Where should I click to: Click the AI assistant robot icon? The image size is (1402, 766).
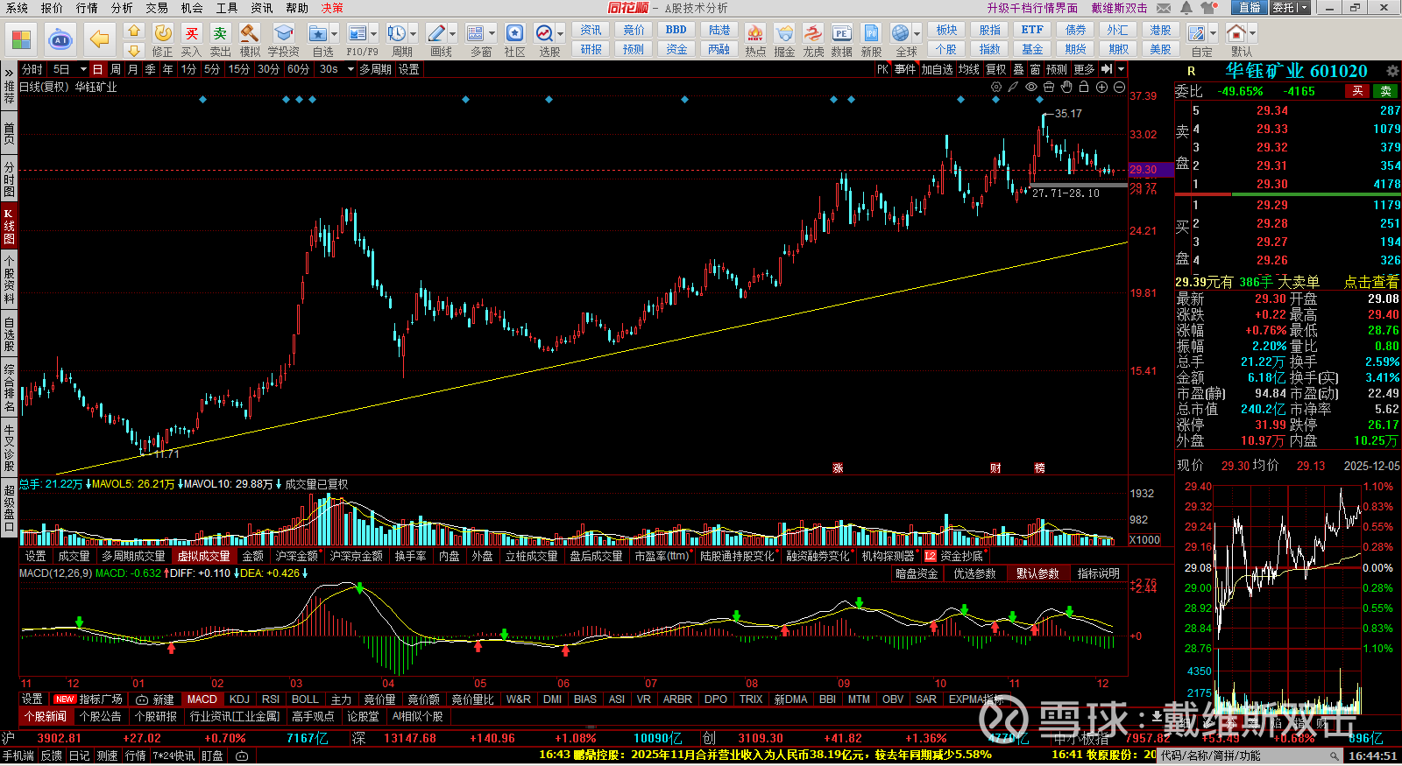[x=60, y=39]
